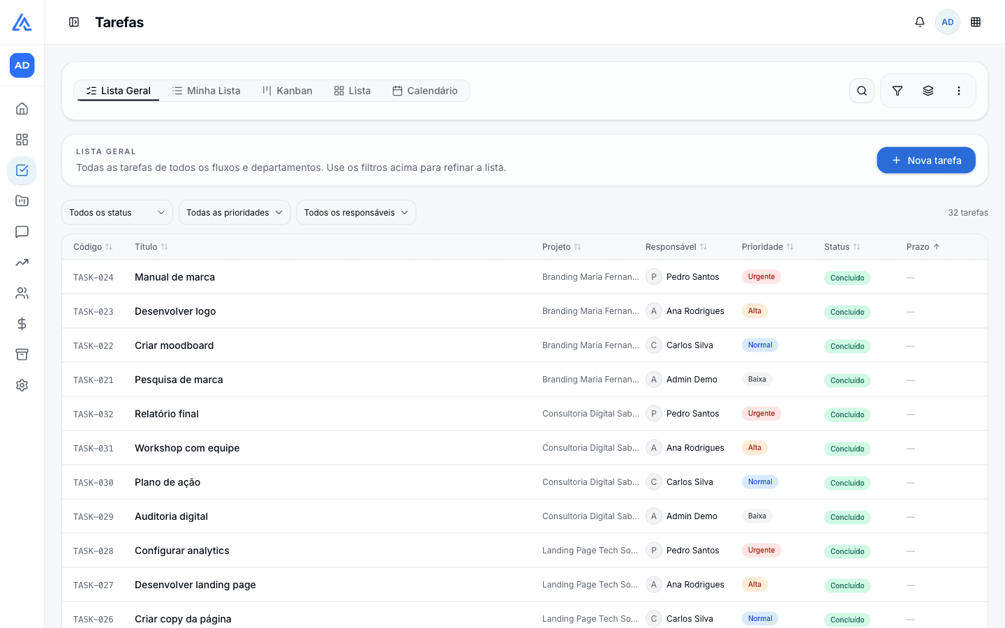Screen dimensions: 1005x628
Task: Switch to the Kanban tab
Action: (287, 91)
